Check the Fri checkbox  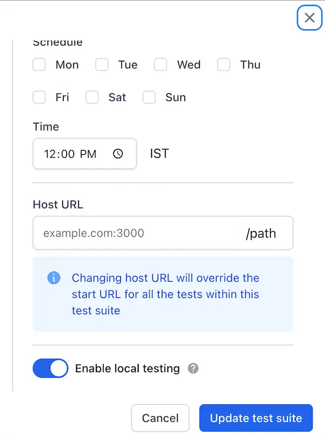coord(39,98)
